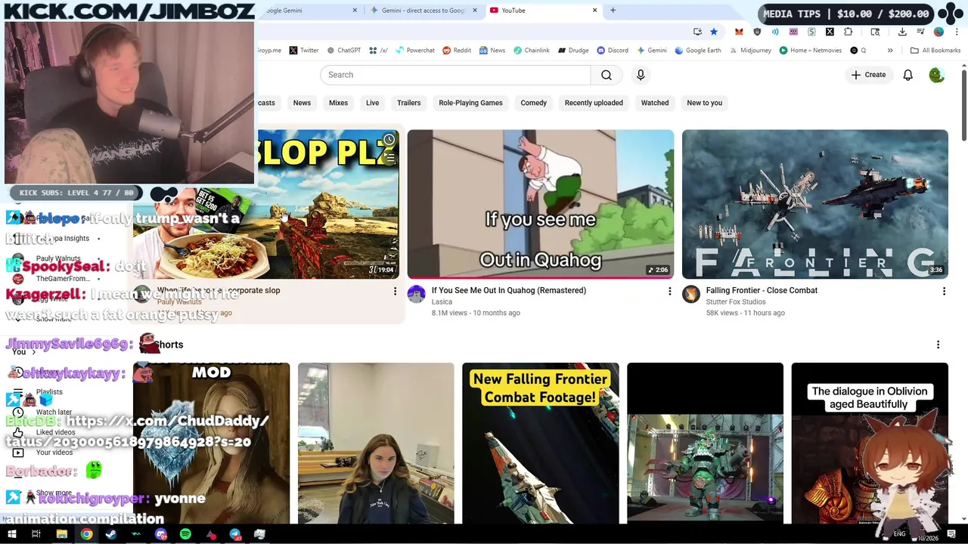
Task: Open 'dialogue in Oblivion aged Beautifully' short
Action: click(870, 443)
